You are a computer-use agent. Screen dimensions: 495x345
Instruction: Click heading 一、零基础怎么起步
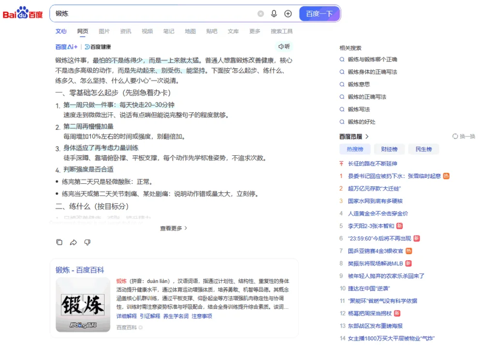pyautogui.click(x=113, y=92)
